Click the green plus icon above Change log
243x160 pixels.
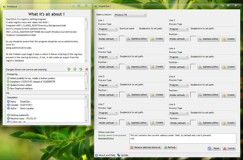75,69
